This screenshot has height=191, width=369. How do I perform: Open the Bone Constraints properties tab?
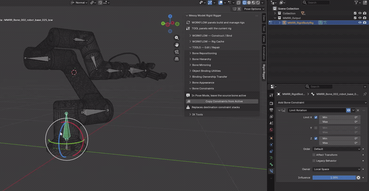[271, 171]
